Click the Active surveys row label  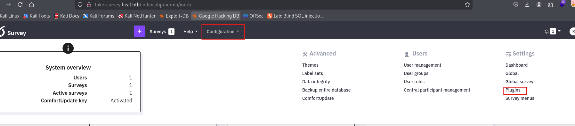tap(70, 93)
